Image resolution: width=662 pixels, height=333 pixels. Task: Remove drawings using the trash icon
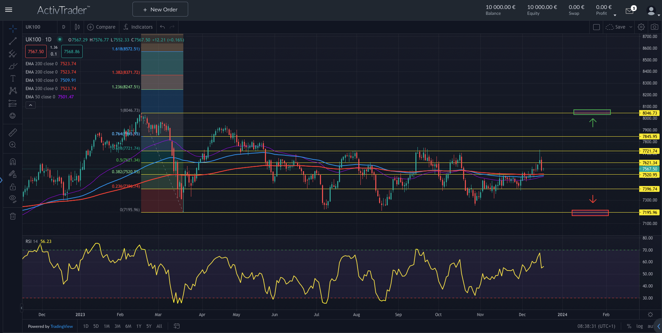pos(13,216)
